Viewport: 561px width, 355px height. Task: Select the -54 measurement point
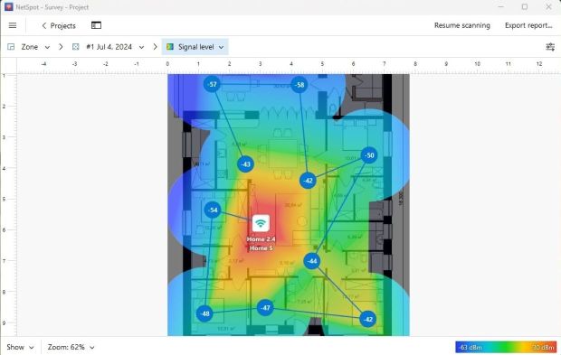tap(213, 210)
